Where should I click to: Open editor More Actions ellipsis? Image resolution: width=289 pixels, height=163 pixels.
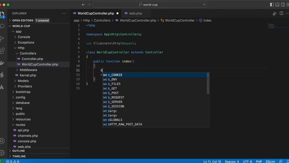287,13
